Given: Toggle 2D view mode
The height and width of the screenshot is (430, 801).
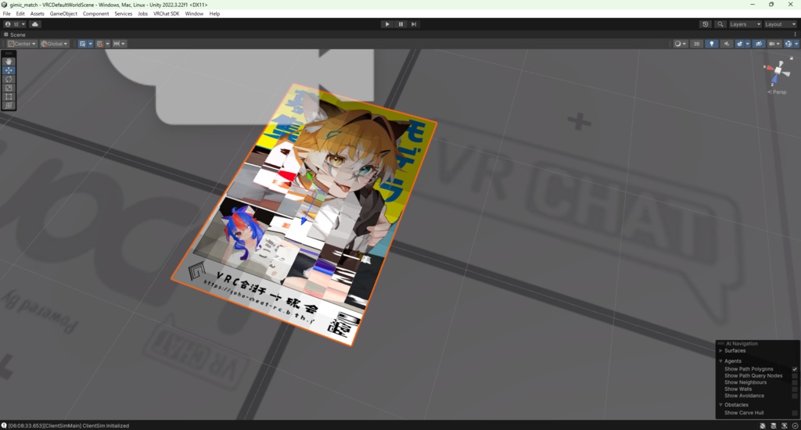Looking at the screenshot, I should pos(697,44).
